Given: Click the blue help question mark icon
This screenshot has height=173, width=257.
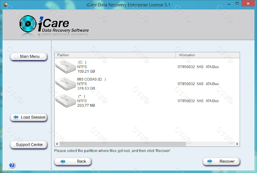Looking at the screenshot, I should [x=12, y=165].
